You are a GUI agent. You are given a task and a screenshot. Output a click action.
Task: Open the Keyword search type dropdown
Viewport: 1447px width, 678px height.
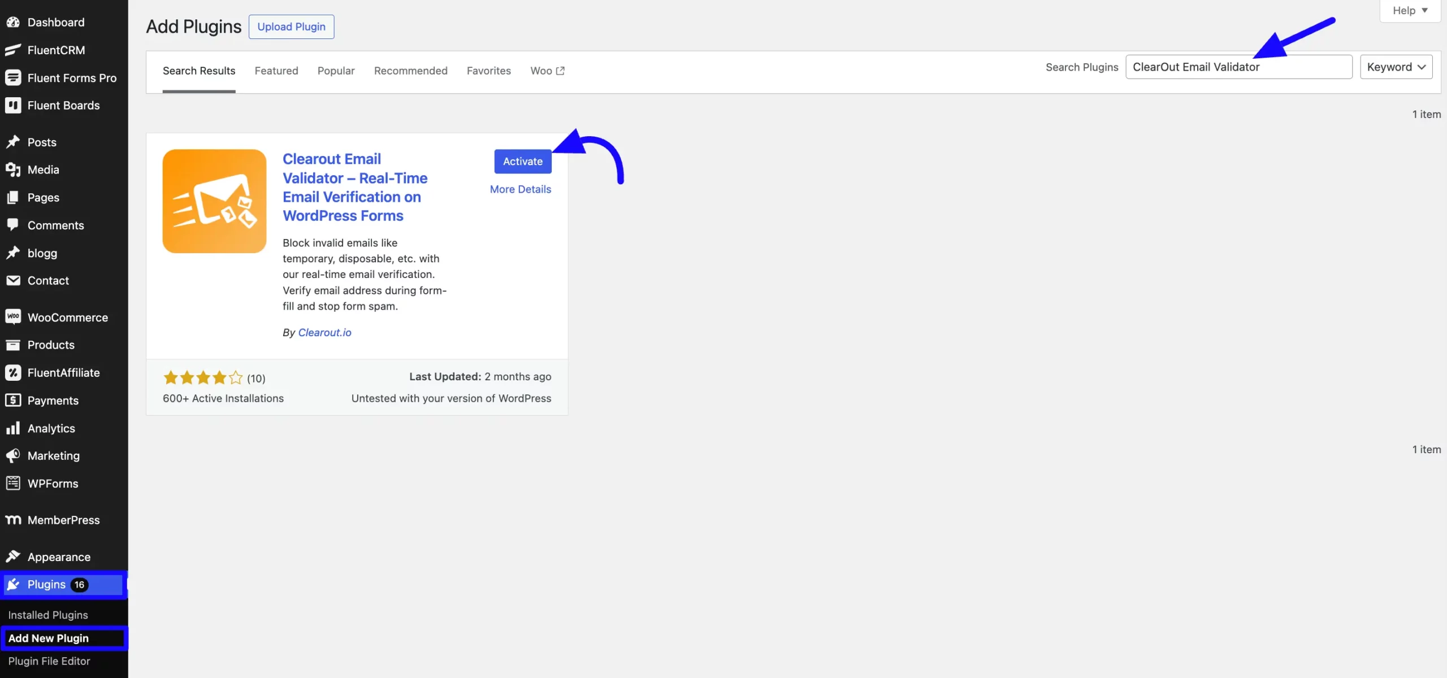pos(1396,67)
